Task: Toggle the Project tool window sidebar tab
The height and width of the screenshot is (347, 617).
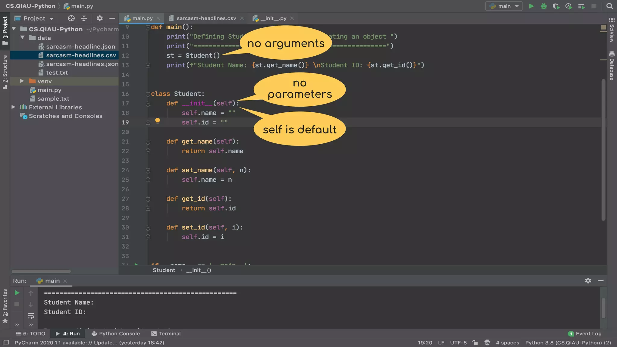Action: point(5,30)
